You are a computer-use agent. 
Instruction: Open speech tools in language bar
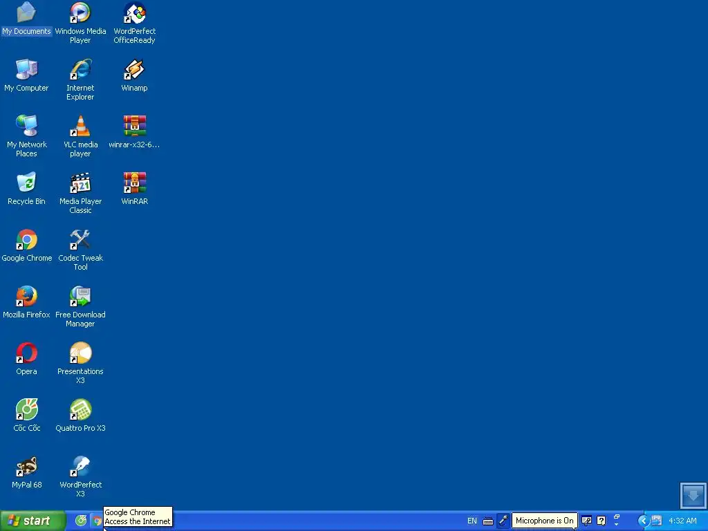(586, 521)
